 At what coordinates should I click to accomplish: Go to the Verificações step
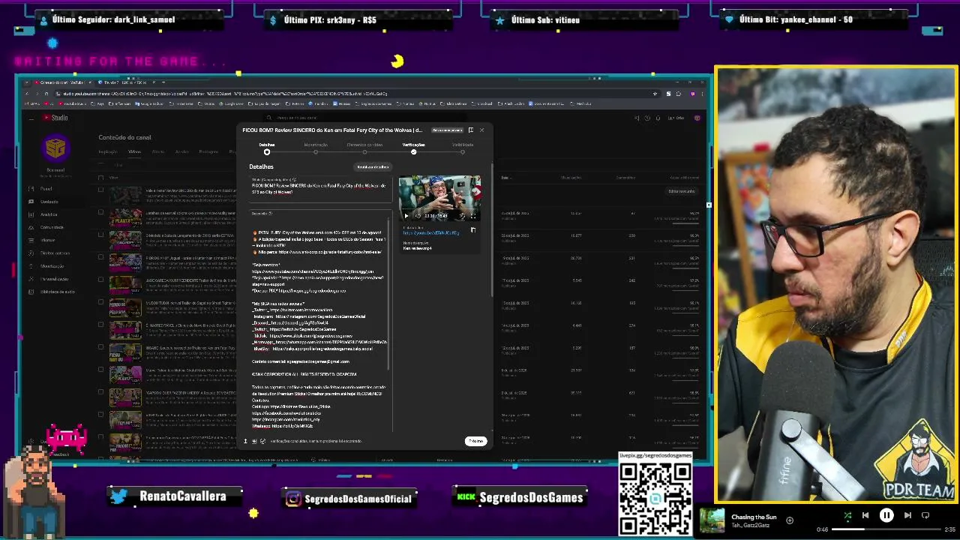[413, 148]
